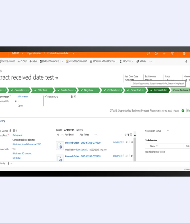Select the Negotiate process stage
This screenshot has width=190, height=223.
point(89,90)
